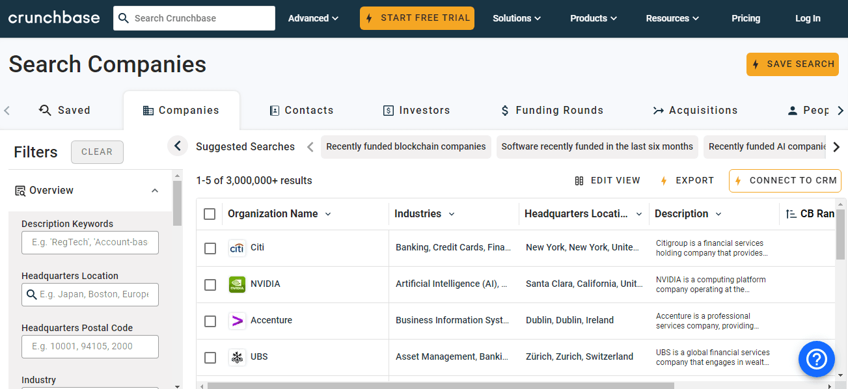Show the previous suggested searches
Screen dimensions: 848x389
click(310, 146)
